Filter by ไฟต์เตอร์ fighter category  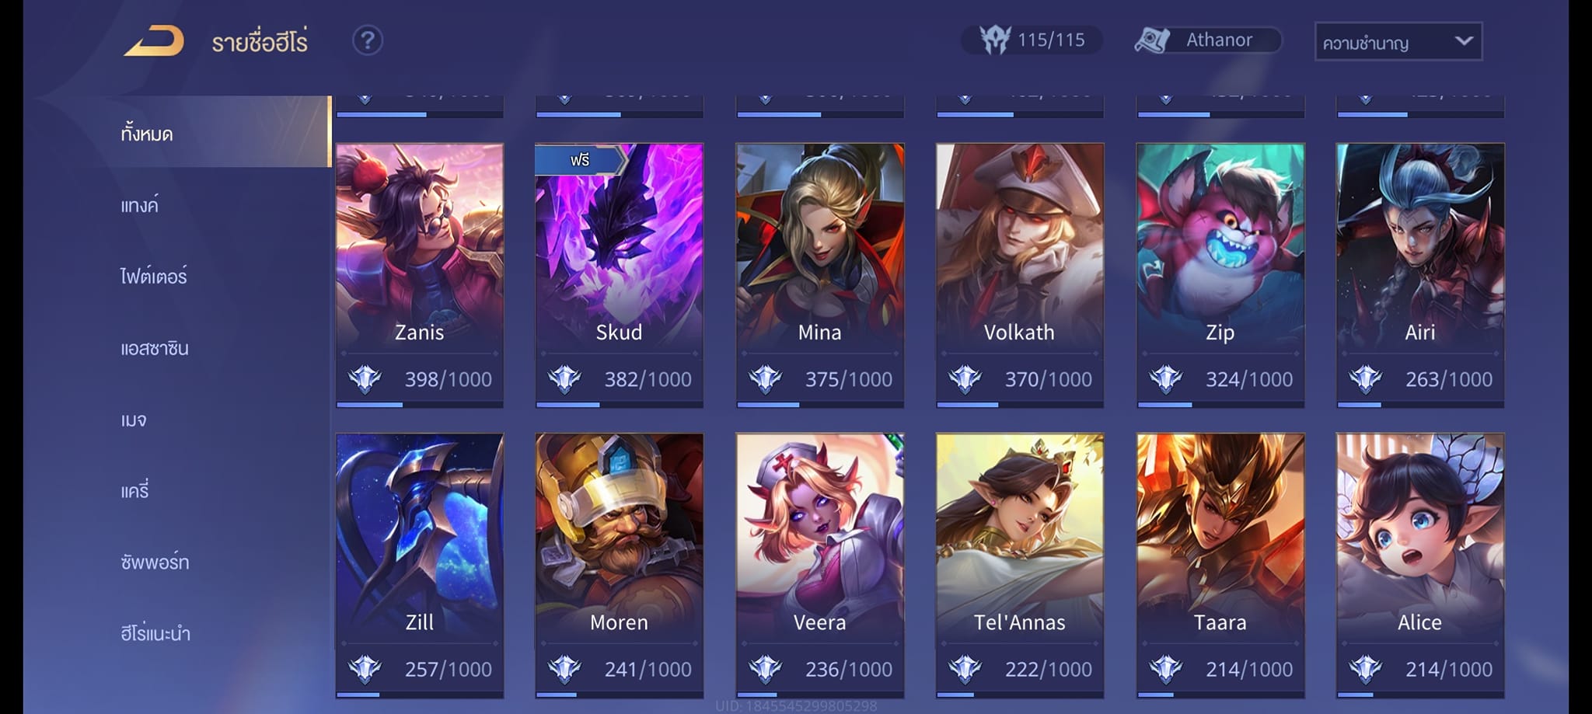click(154, 277)
